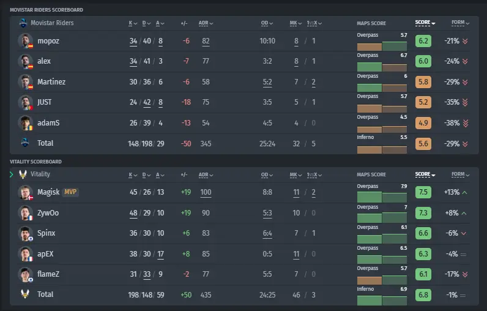This screenshot has width=487, height=311.
Task: Click Magisk MVP badge
Action: pos(70,192)
